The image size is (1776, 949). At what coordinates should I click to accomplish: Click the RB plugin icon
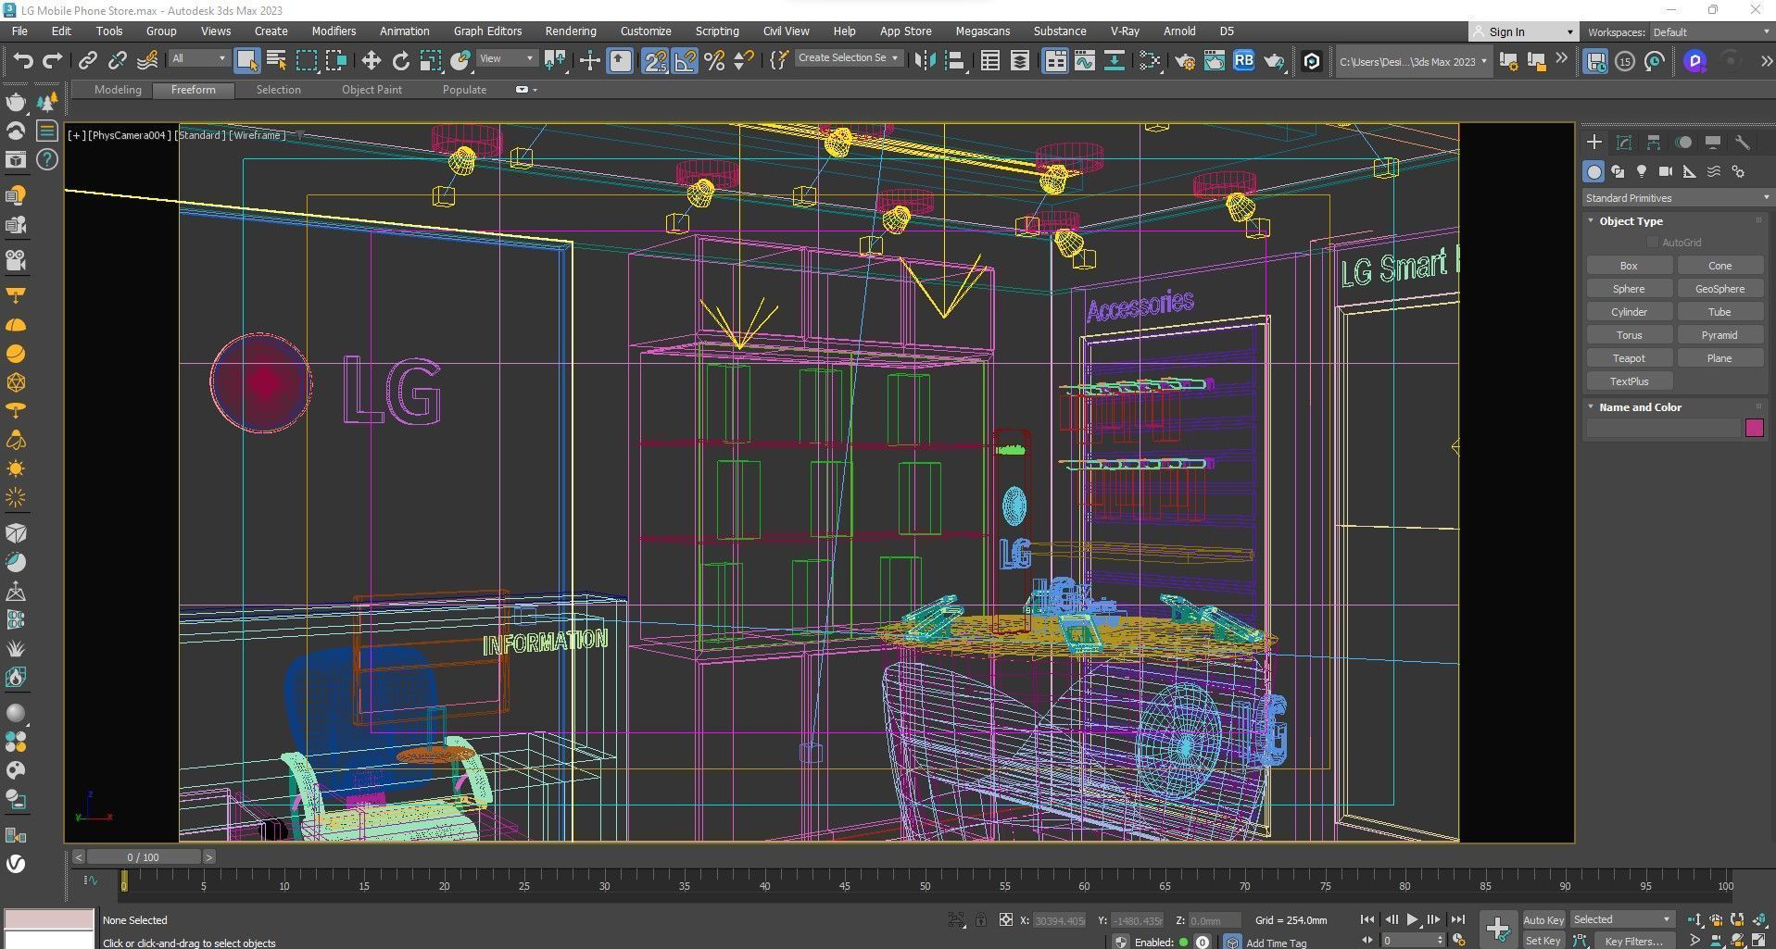click(x=1243, y=61)
